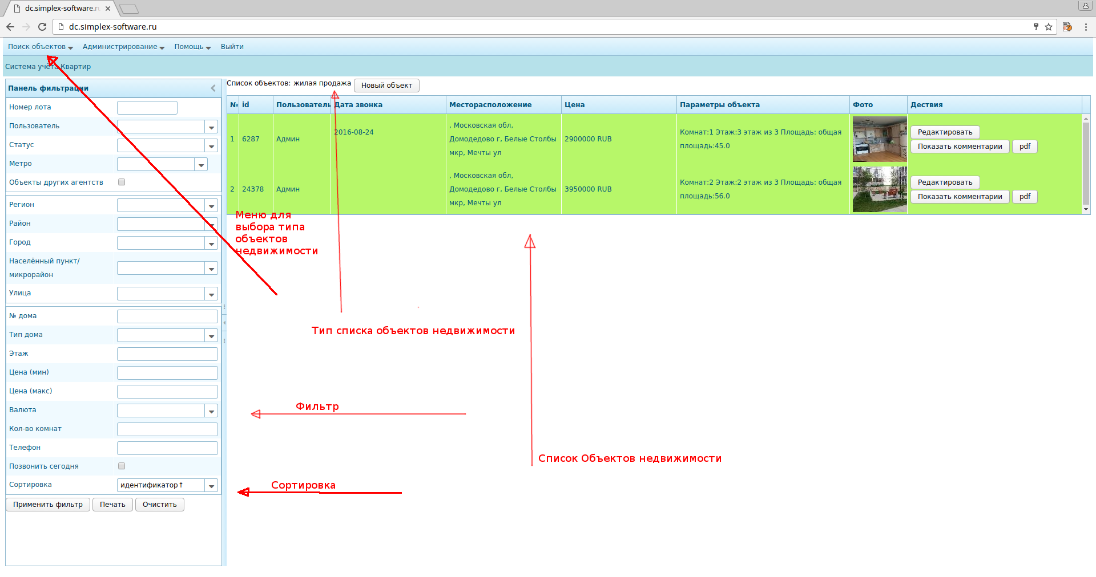Click the browser extension icon near the star
This screenshot has height=577, width=1096.
1067,27
